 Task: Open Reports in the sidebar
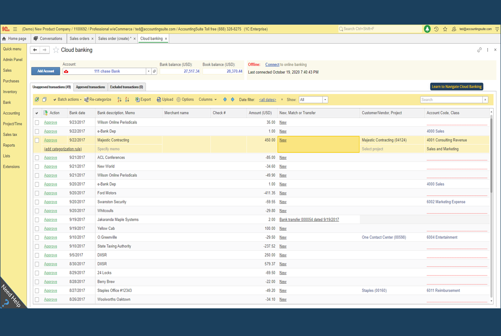click(x=9, y=145)
